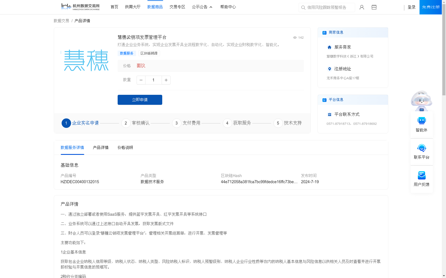446x278 pixels.
Task: Click the platform phone numbers text
Action: (x=352, y=124)
